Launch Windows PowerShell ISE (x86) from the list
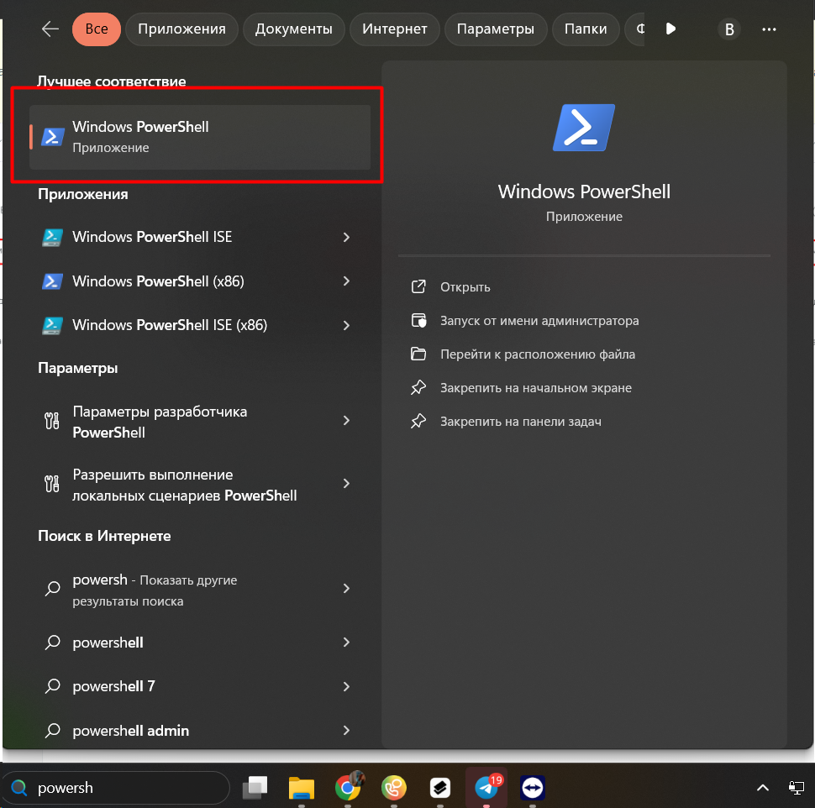Screen dimensions: 815x808 coord(170,325)
